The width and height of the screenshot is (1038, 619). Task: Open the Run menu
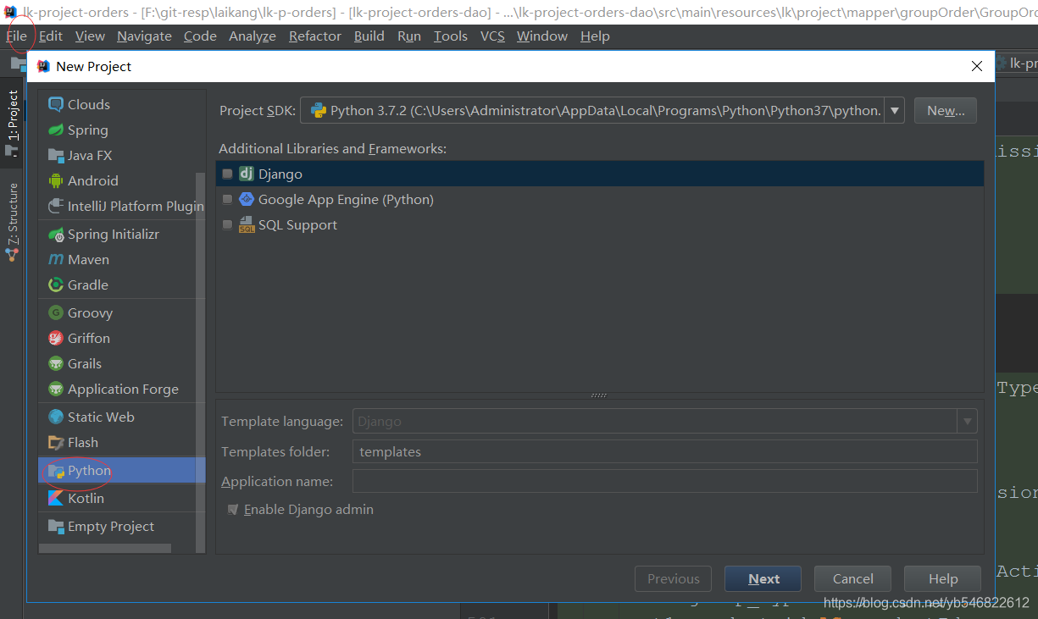tap(409, 36)
